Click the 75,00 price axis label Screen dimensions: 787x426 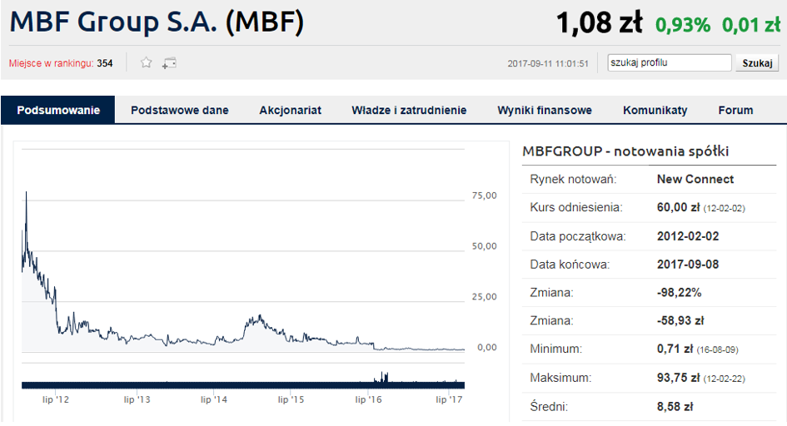coord(485,196)
